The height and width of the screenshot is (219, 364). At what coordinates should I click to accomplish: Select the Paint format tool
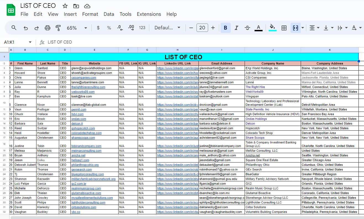pos(58,28)
